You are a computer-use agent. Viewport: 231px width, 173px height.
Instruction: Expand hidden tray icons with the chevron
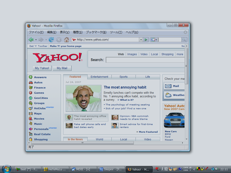coord(194,169)
